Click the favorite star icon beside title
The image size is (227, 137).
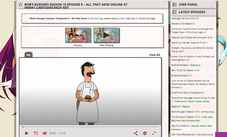coord(20,5)
